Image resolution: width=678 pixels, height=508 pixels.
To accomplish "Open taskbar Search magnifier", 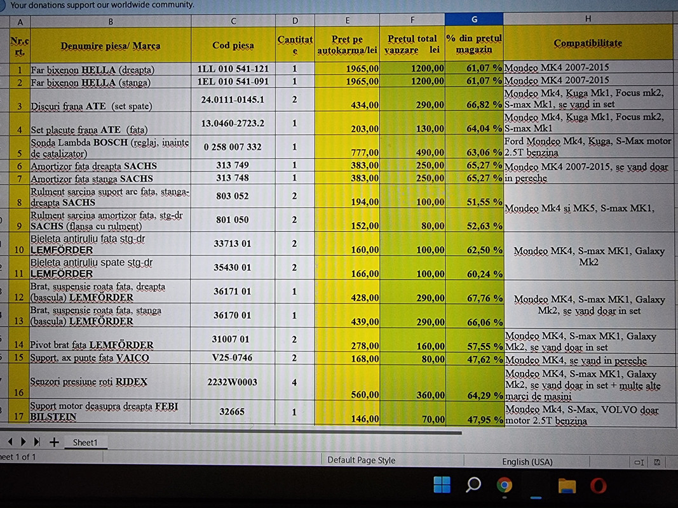I will click(x=473, y=485).
